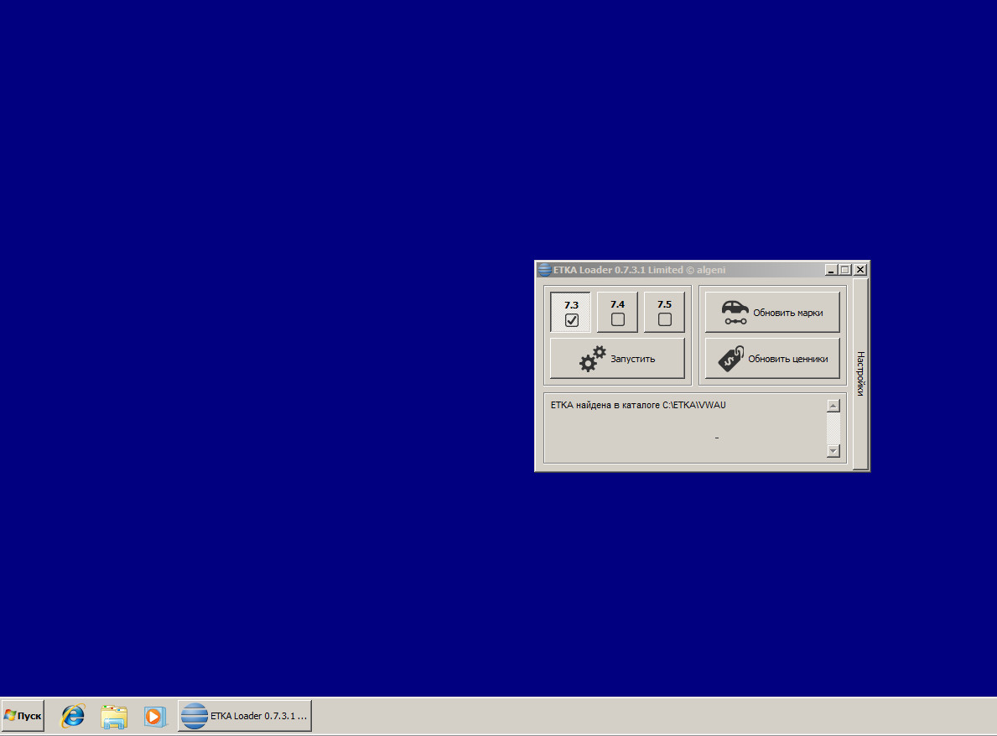Screen dimensions: 997x736
Task: Uncheck the 7.3 version checkbox
Action: pos(571,319)
